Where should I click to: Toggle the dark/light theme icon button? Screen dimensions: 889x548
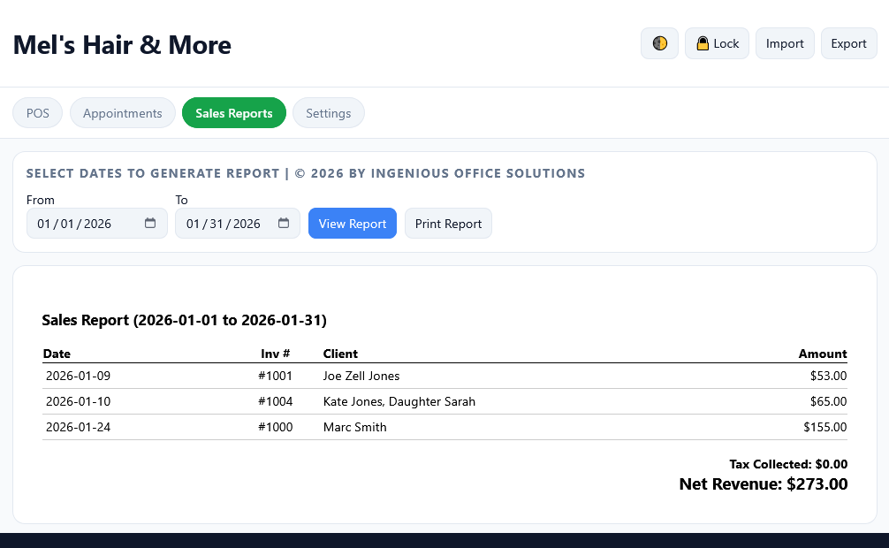pos(659,43)
